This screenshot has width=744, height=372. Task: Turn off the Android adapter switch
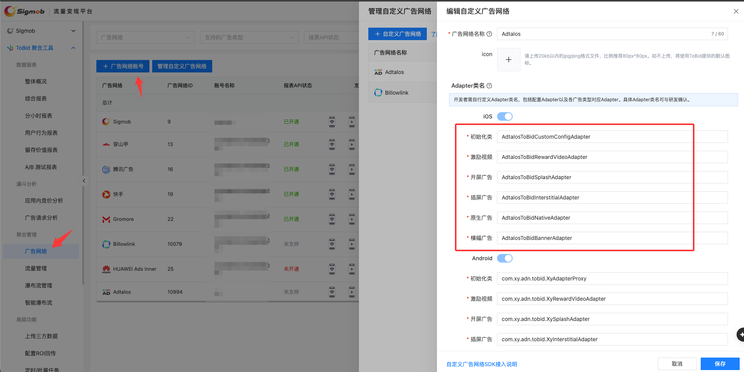click(505, 258)
